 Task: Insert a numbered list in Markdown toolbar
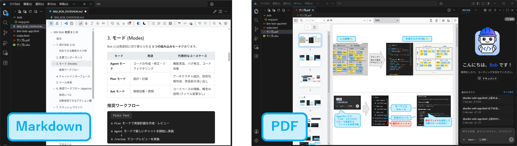(x=159, y=23)
